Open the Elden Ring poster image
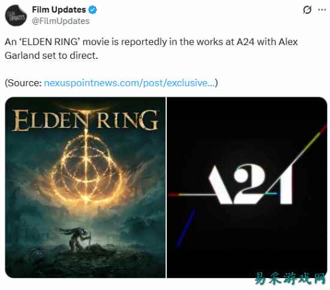Image resolution: width=330 pixels, height=290 pixels. pyautogui.click(x=85, y=187)
